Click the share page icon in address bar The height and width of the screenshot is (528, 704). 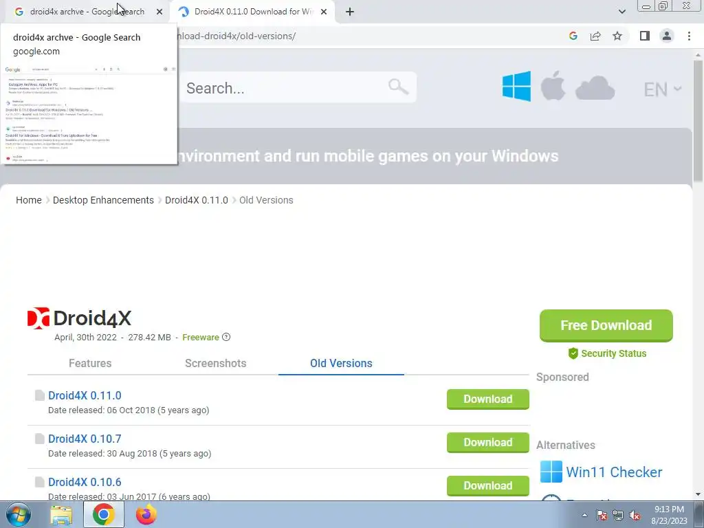595,36
